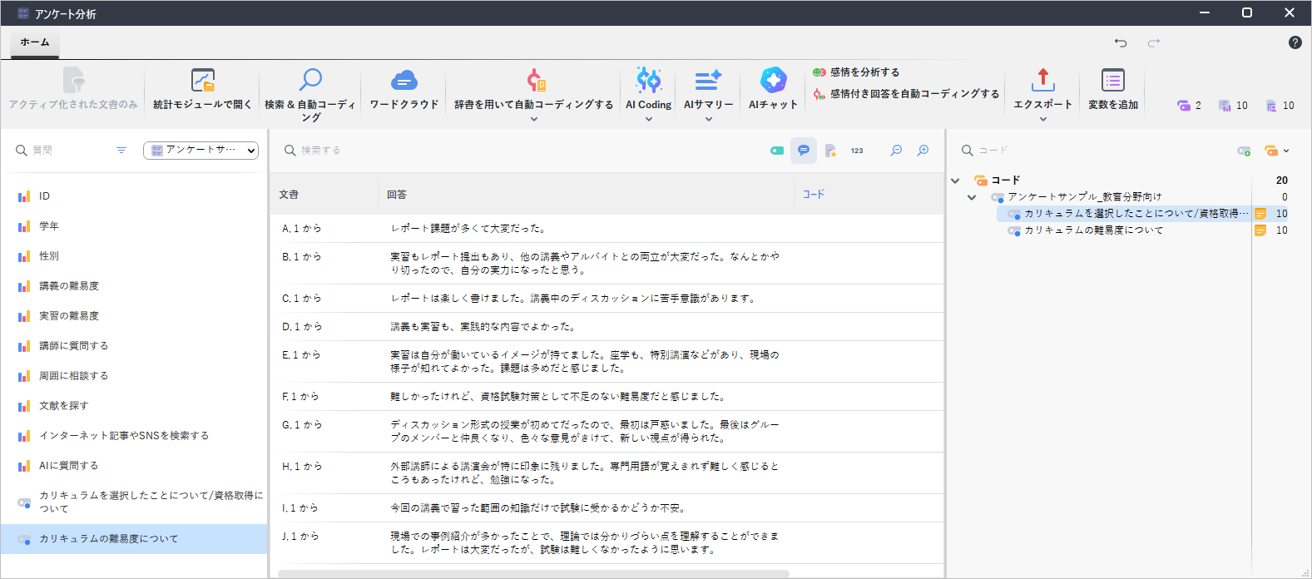Open the アンケートサ… dataset dropdown
This screenshot has width=1312, height=579.
[x=201, y=151]
